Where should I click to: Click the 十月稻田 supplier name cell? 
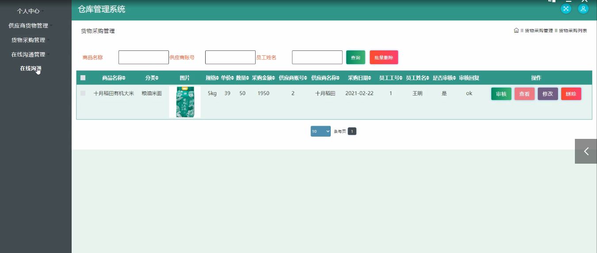[325, 93]
